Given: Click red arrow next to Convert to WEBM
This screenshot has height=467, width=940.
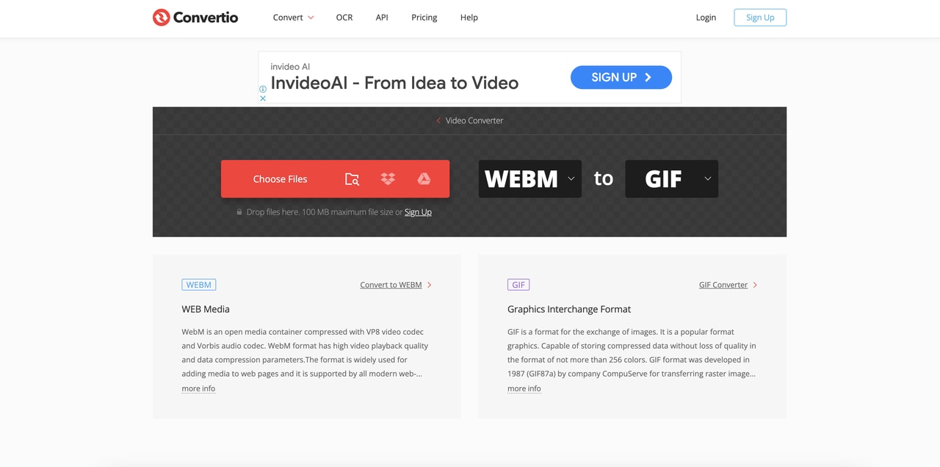Looking at the screenshot, I should click(x=430, y=285).
